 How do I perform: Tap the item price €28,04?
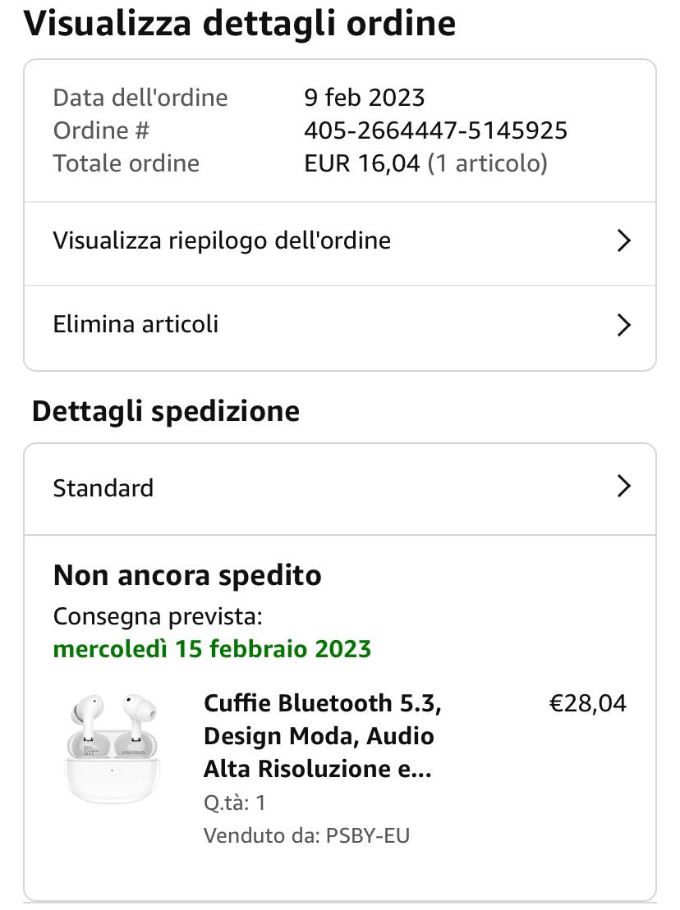tap(587, 703)
